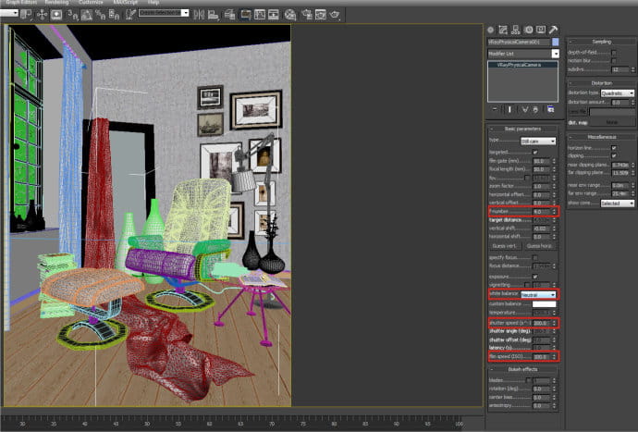Enable the depth-of-field checkbox

click(614, 53)
